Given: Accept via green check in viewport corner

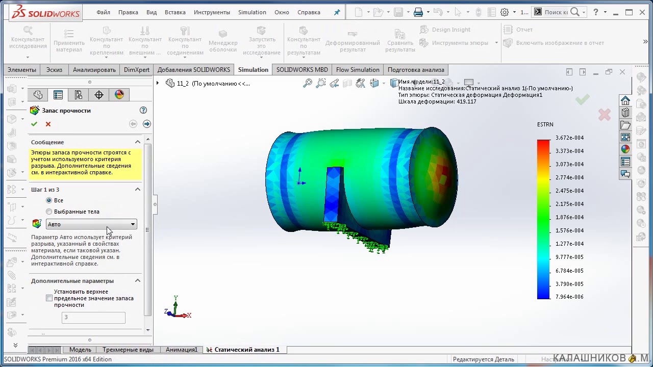Looking at the screenshot, I should tap(582, 100).
